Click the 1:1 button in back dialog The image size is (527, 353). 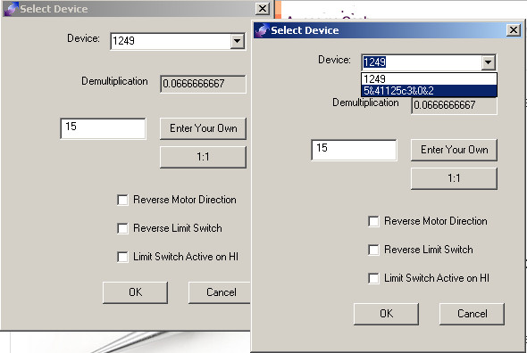203,157
